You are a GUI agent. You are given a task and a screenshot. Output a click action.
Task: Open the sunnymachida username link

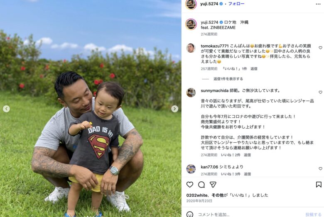tap(214, 90)
